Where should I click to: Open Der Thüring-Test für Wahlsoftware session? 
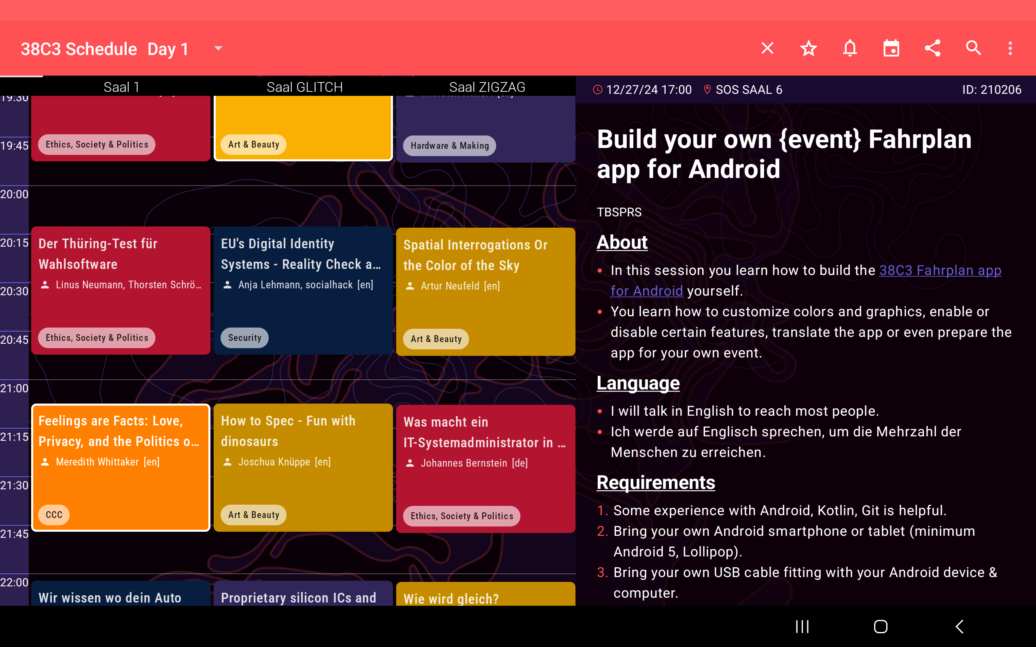[121, 290]
